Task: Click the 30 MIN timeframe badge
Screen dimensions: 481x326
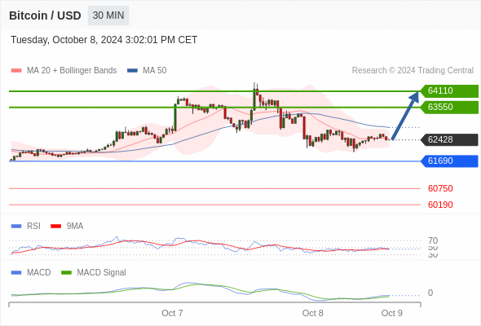Action: (x=108, y=15)
